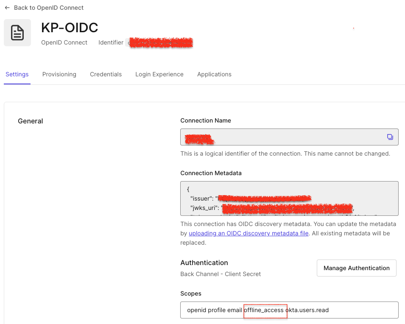Image resolution: width=405 pixels, height=324 pixels.
Task: Copy the Connection Name using the copy icon
Action: point(390,137)
